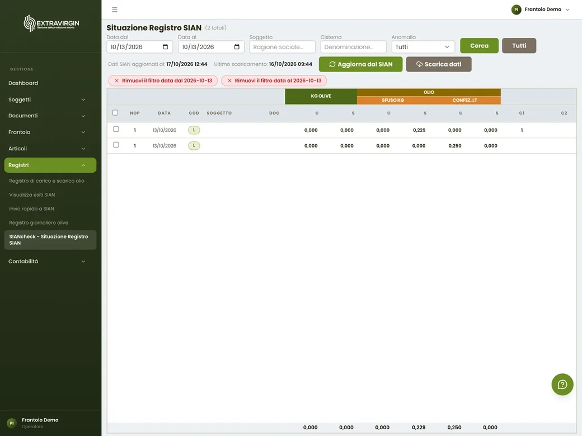The width and height of the screenshot is (582, 436).
Task: Click the NOP column header
Action: coord(135,113)
